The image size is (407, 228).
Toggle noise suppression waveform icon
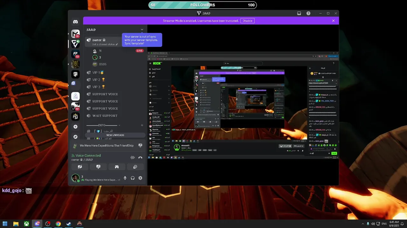coord(133,157)
